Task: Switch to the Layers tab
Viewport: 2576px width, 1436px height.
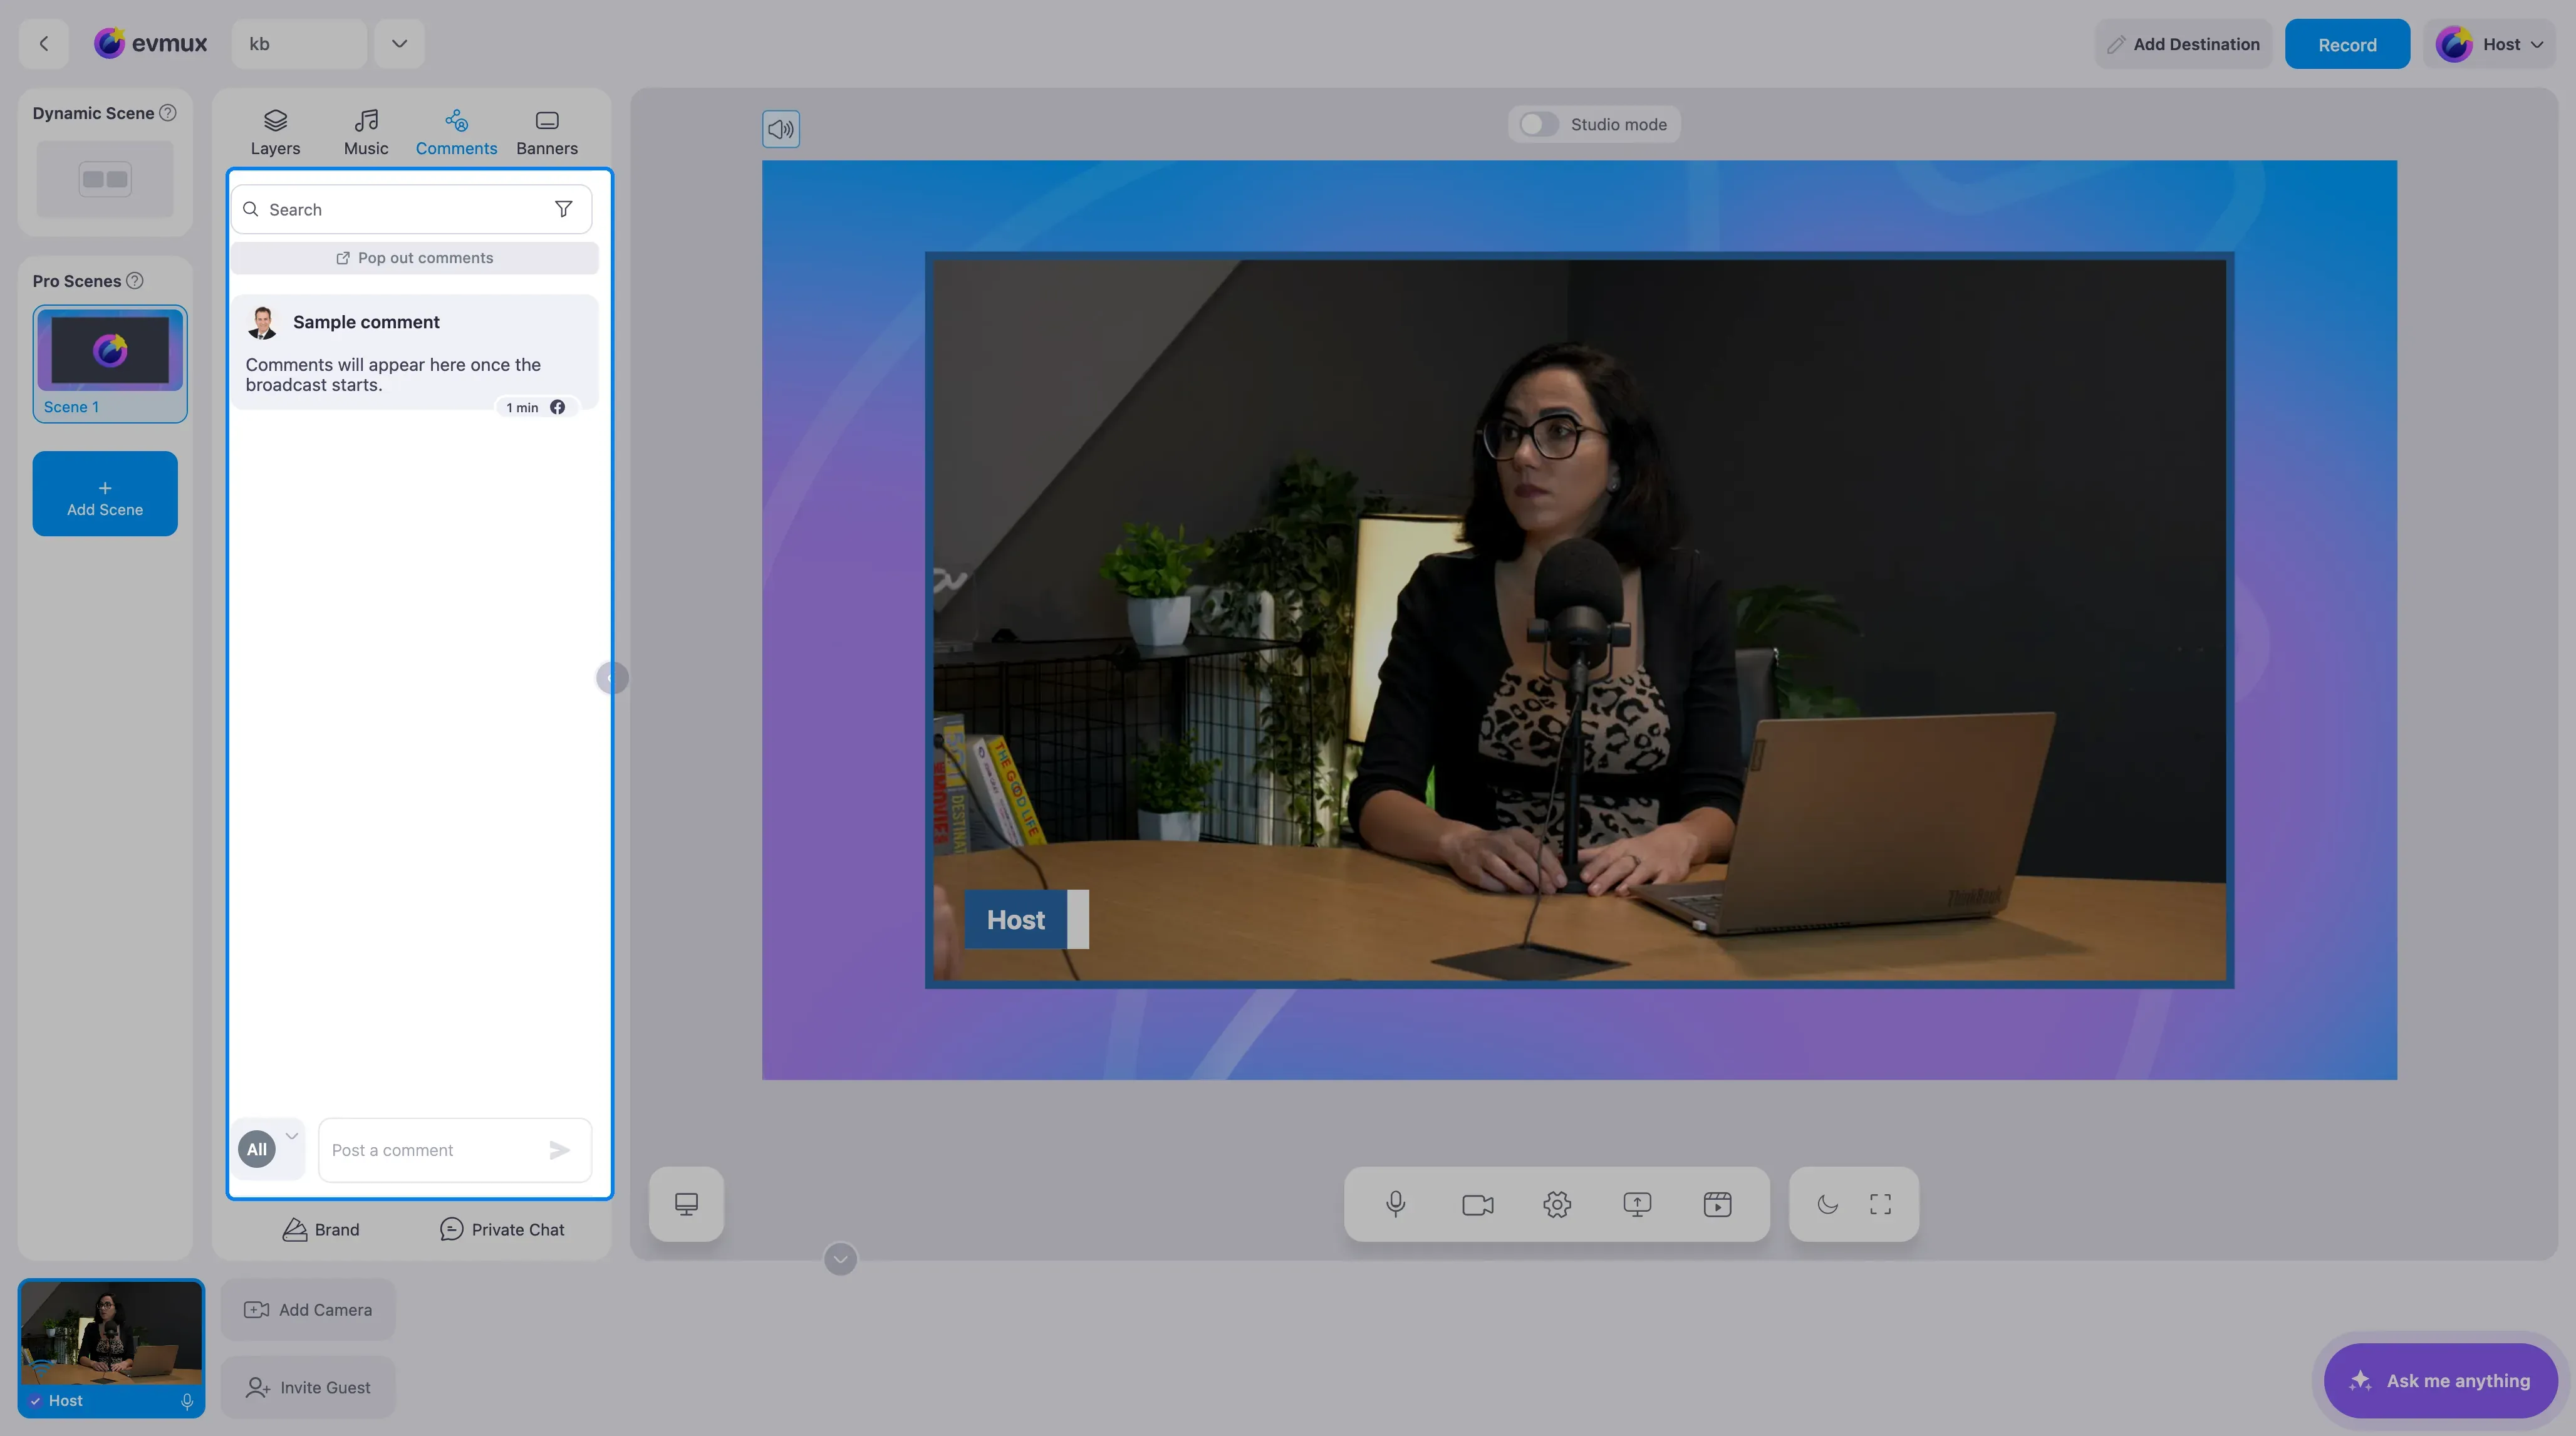Action: (275, 133)
